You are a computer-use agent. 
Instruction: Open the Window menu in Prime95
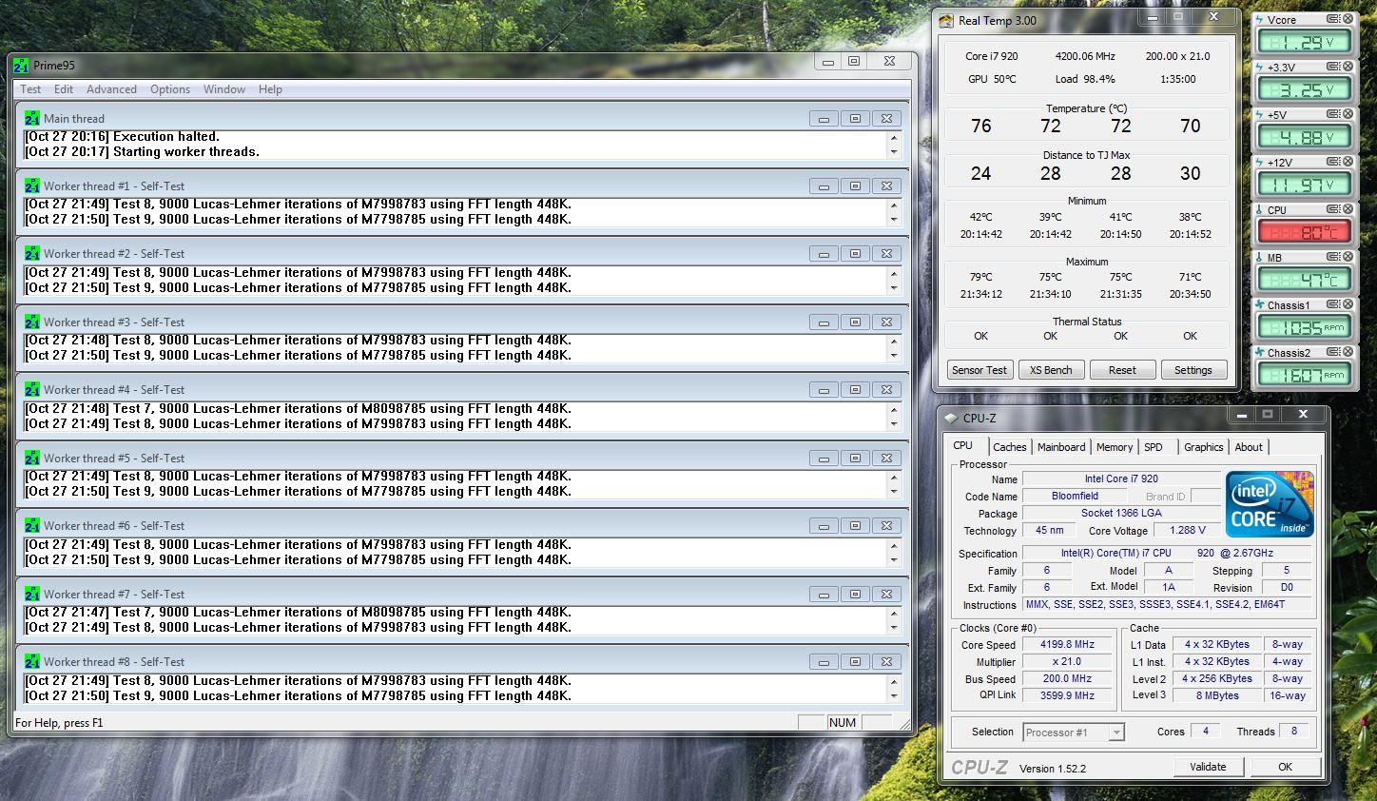(224, 89)
